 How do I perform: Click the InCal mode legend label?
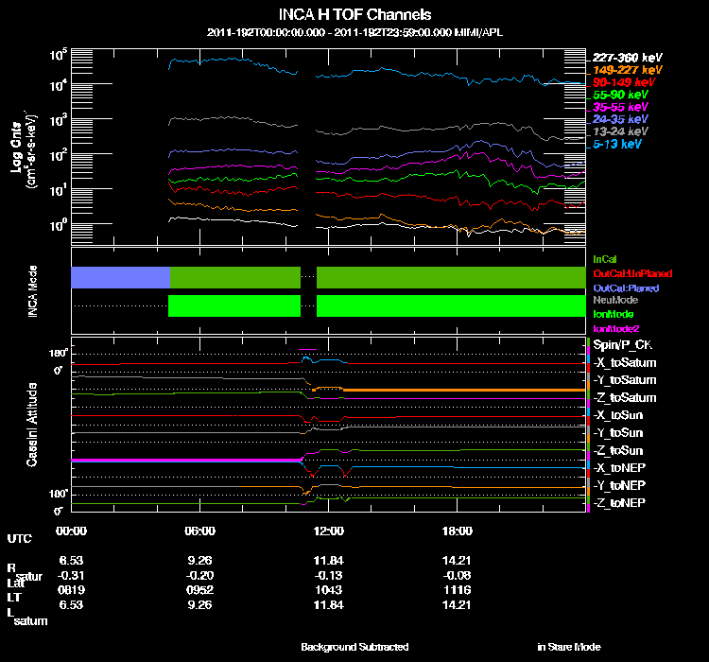point(605,259)
